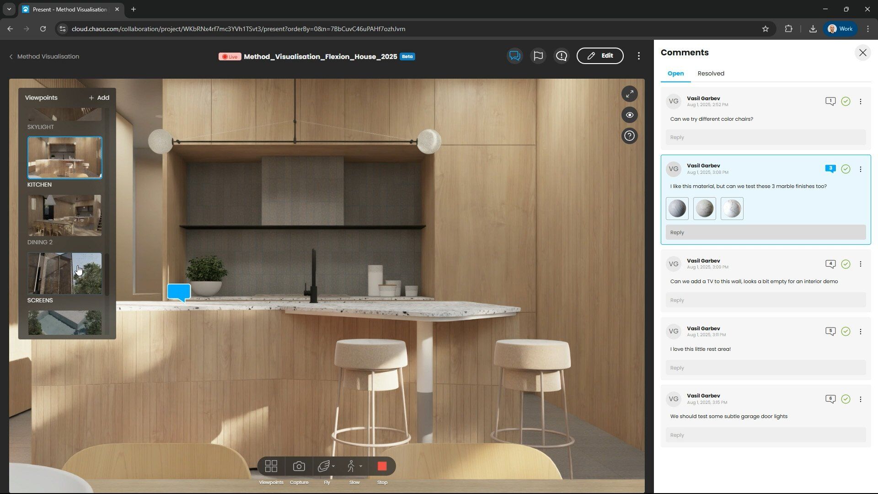The image size is (878, 494).
Task: Open the Slow speed dropdown arrow
Action: pyautogui.click(x=360, y=466)
